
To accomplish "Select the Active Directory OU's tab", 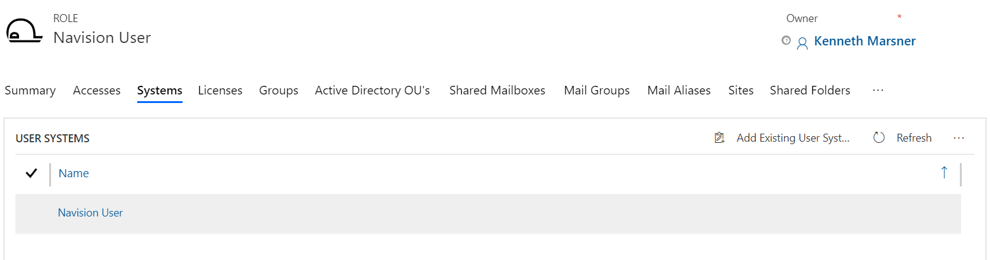I will click(x=372, y=90).
